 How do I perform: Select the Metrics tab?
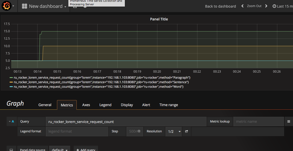(67, 105)
